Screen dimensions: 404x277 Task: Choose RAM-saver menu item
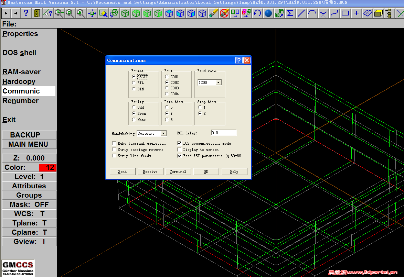(22, 72)
